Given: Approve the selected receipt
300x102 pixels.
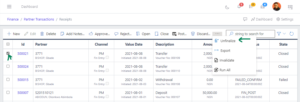Looking at the screenshot, I should point(100,34).
